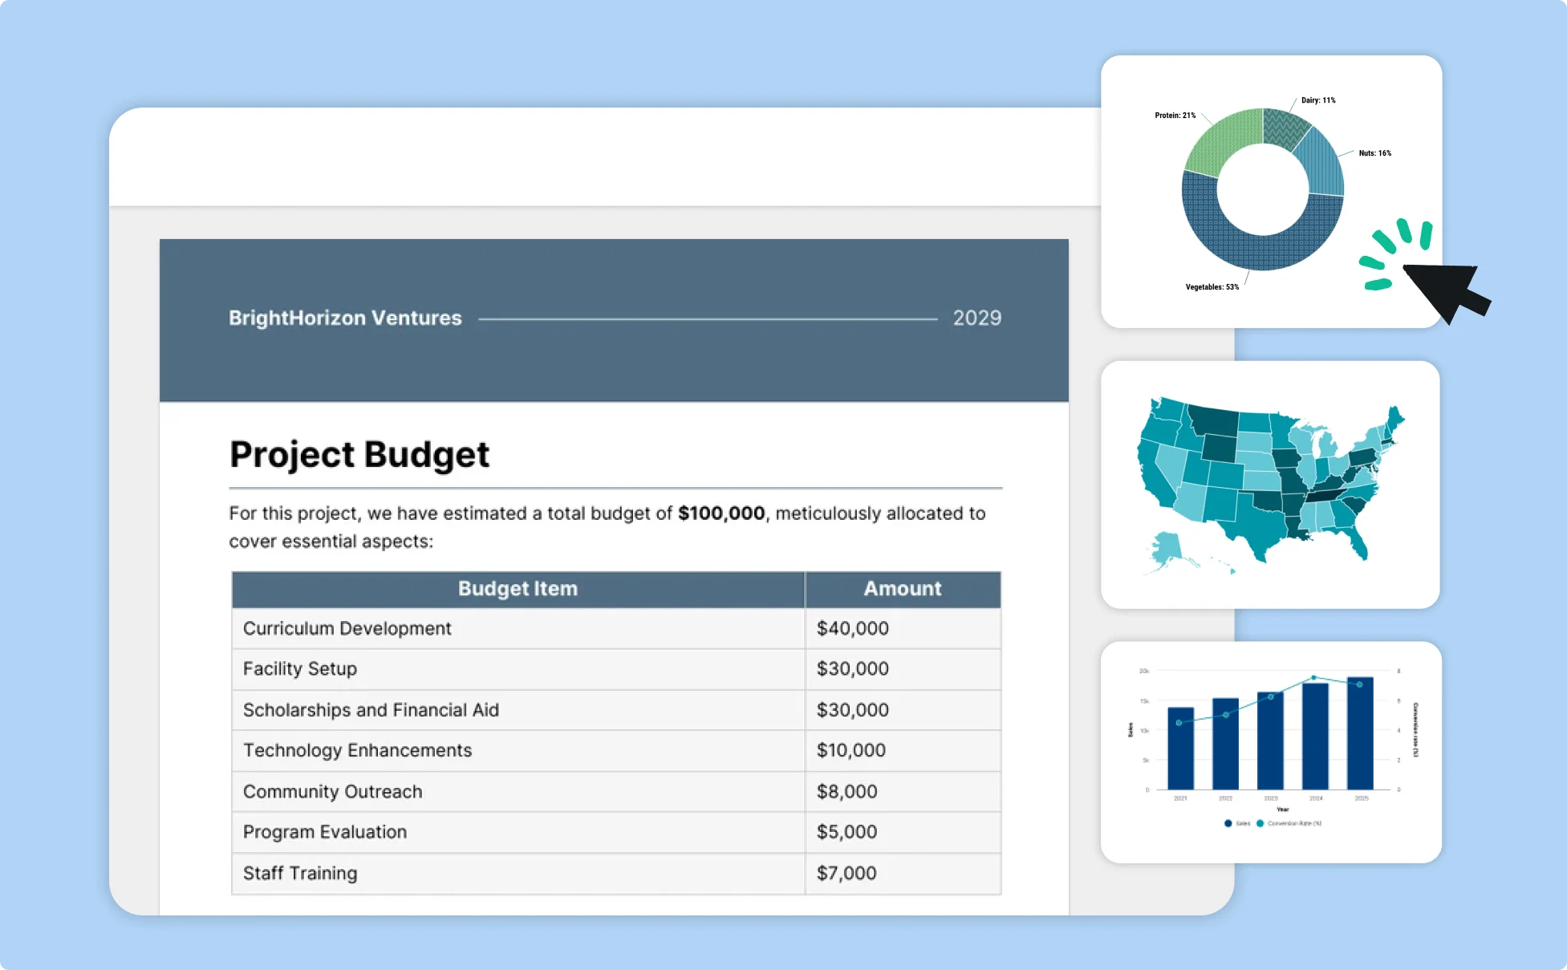Click the "Nuts: 16%" donut chart label
1567x970 pixels.
1375,153
